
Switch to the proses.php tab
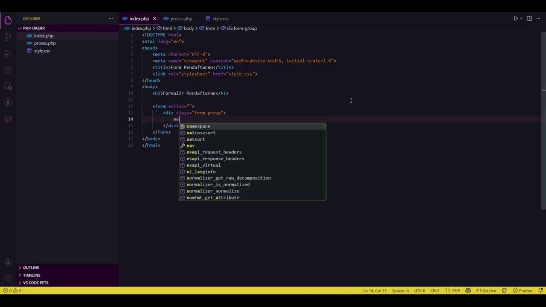181,19
